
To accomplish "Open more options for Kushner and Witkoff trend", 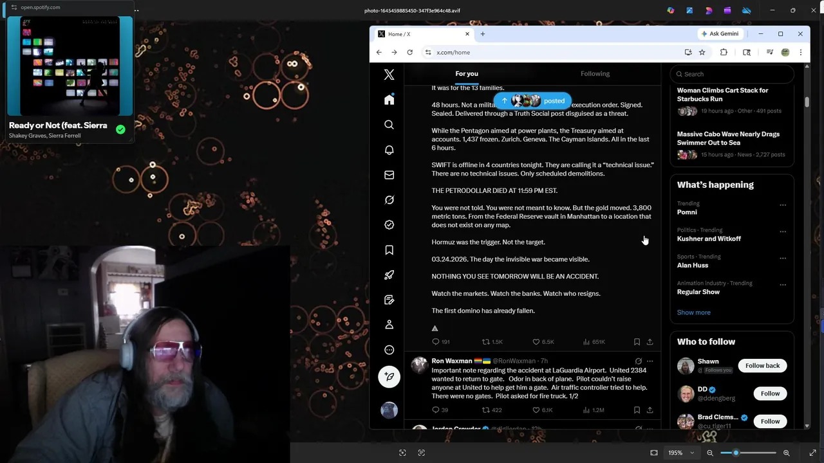I will (783, 232).
